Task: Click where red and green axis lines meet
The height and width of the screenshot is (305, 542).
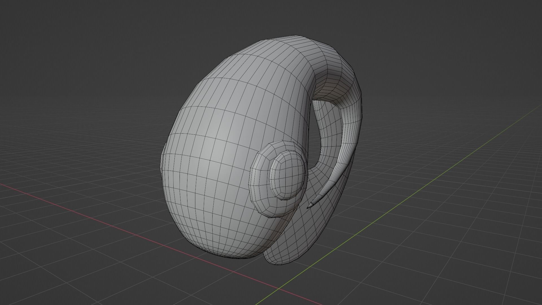Action: 279,289
